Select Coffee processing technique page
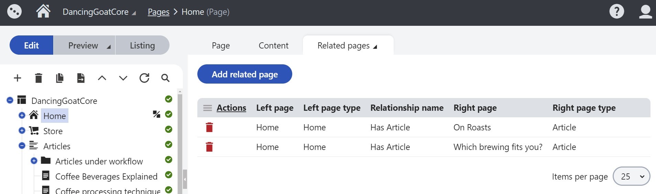Viewport: 656px width, 194px height. (x=108, y=190)
